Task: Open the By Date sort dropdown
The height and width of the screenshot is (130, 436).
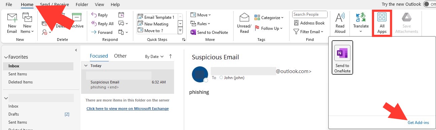Action: coord(154,57)
